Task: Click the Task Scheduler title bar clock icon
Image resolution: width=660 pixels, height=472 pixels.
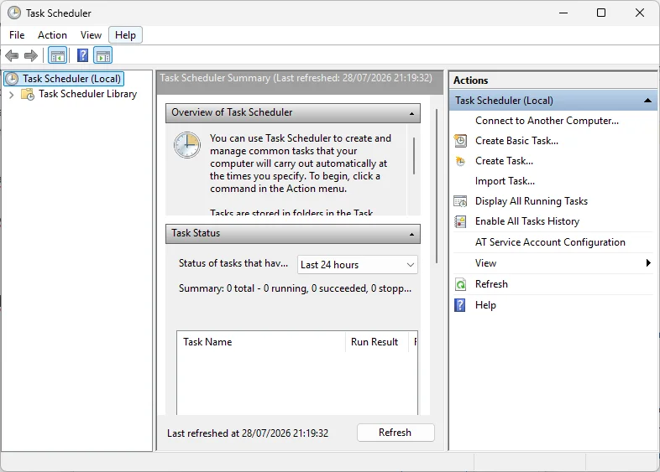Action: pyautogui.click(x=14, y=13)
